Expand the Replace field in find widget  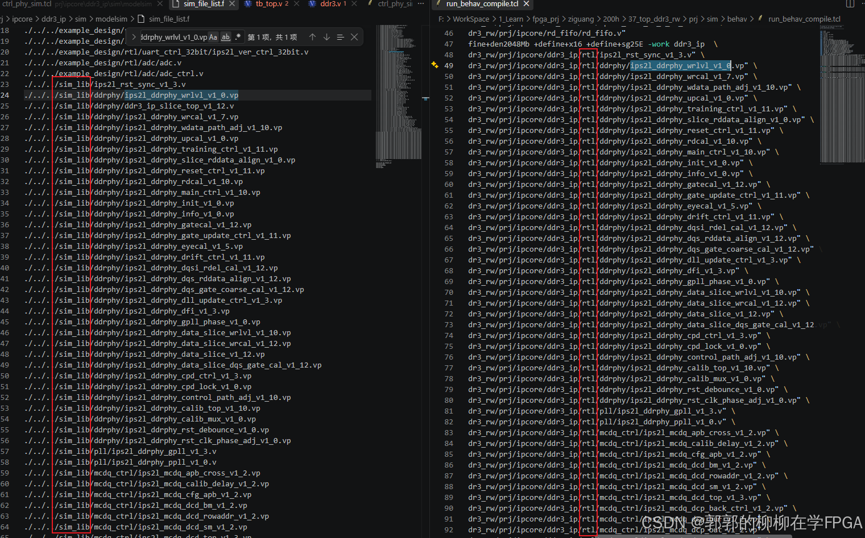click(134, 37)
